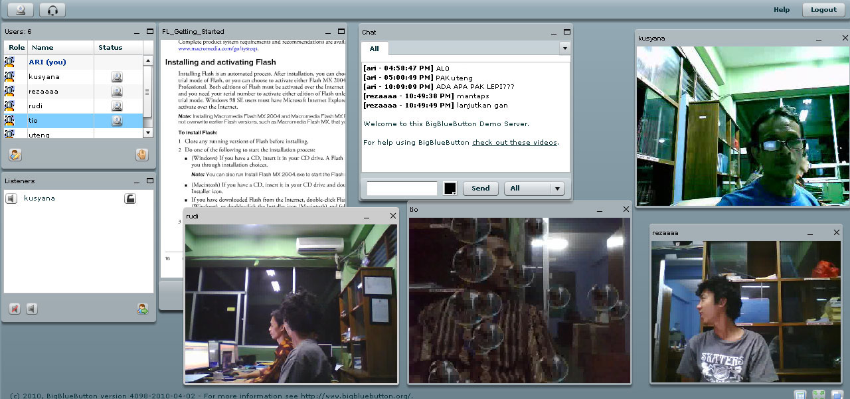Click webcam status icon for rezaaaa
This screenshot has height=399, width=850.
click(x=117, y=92)
